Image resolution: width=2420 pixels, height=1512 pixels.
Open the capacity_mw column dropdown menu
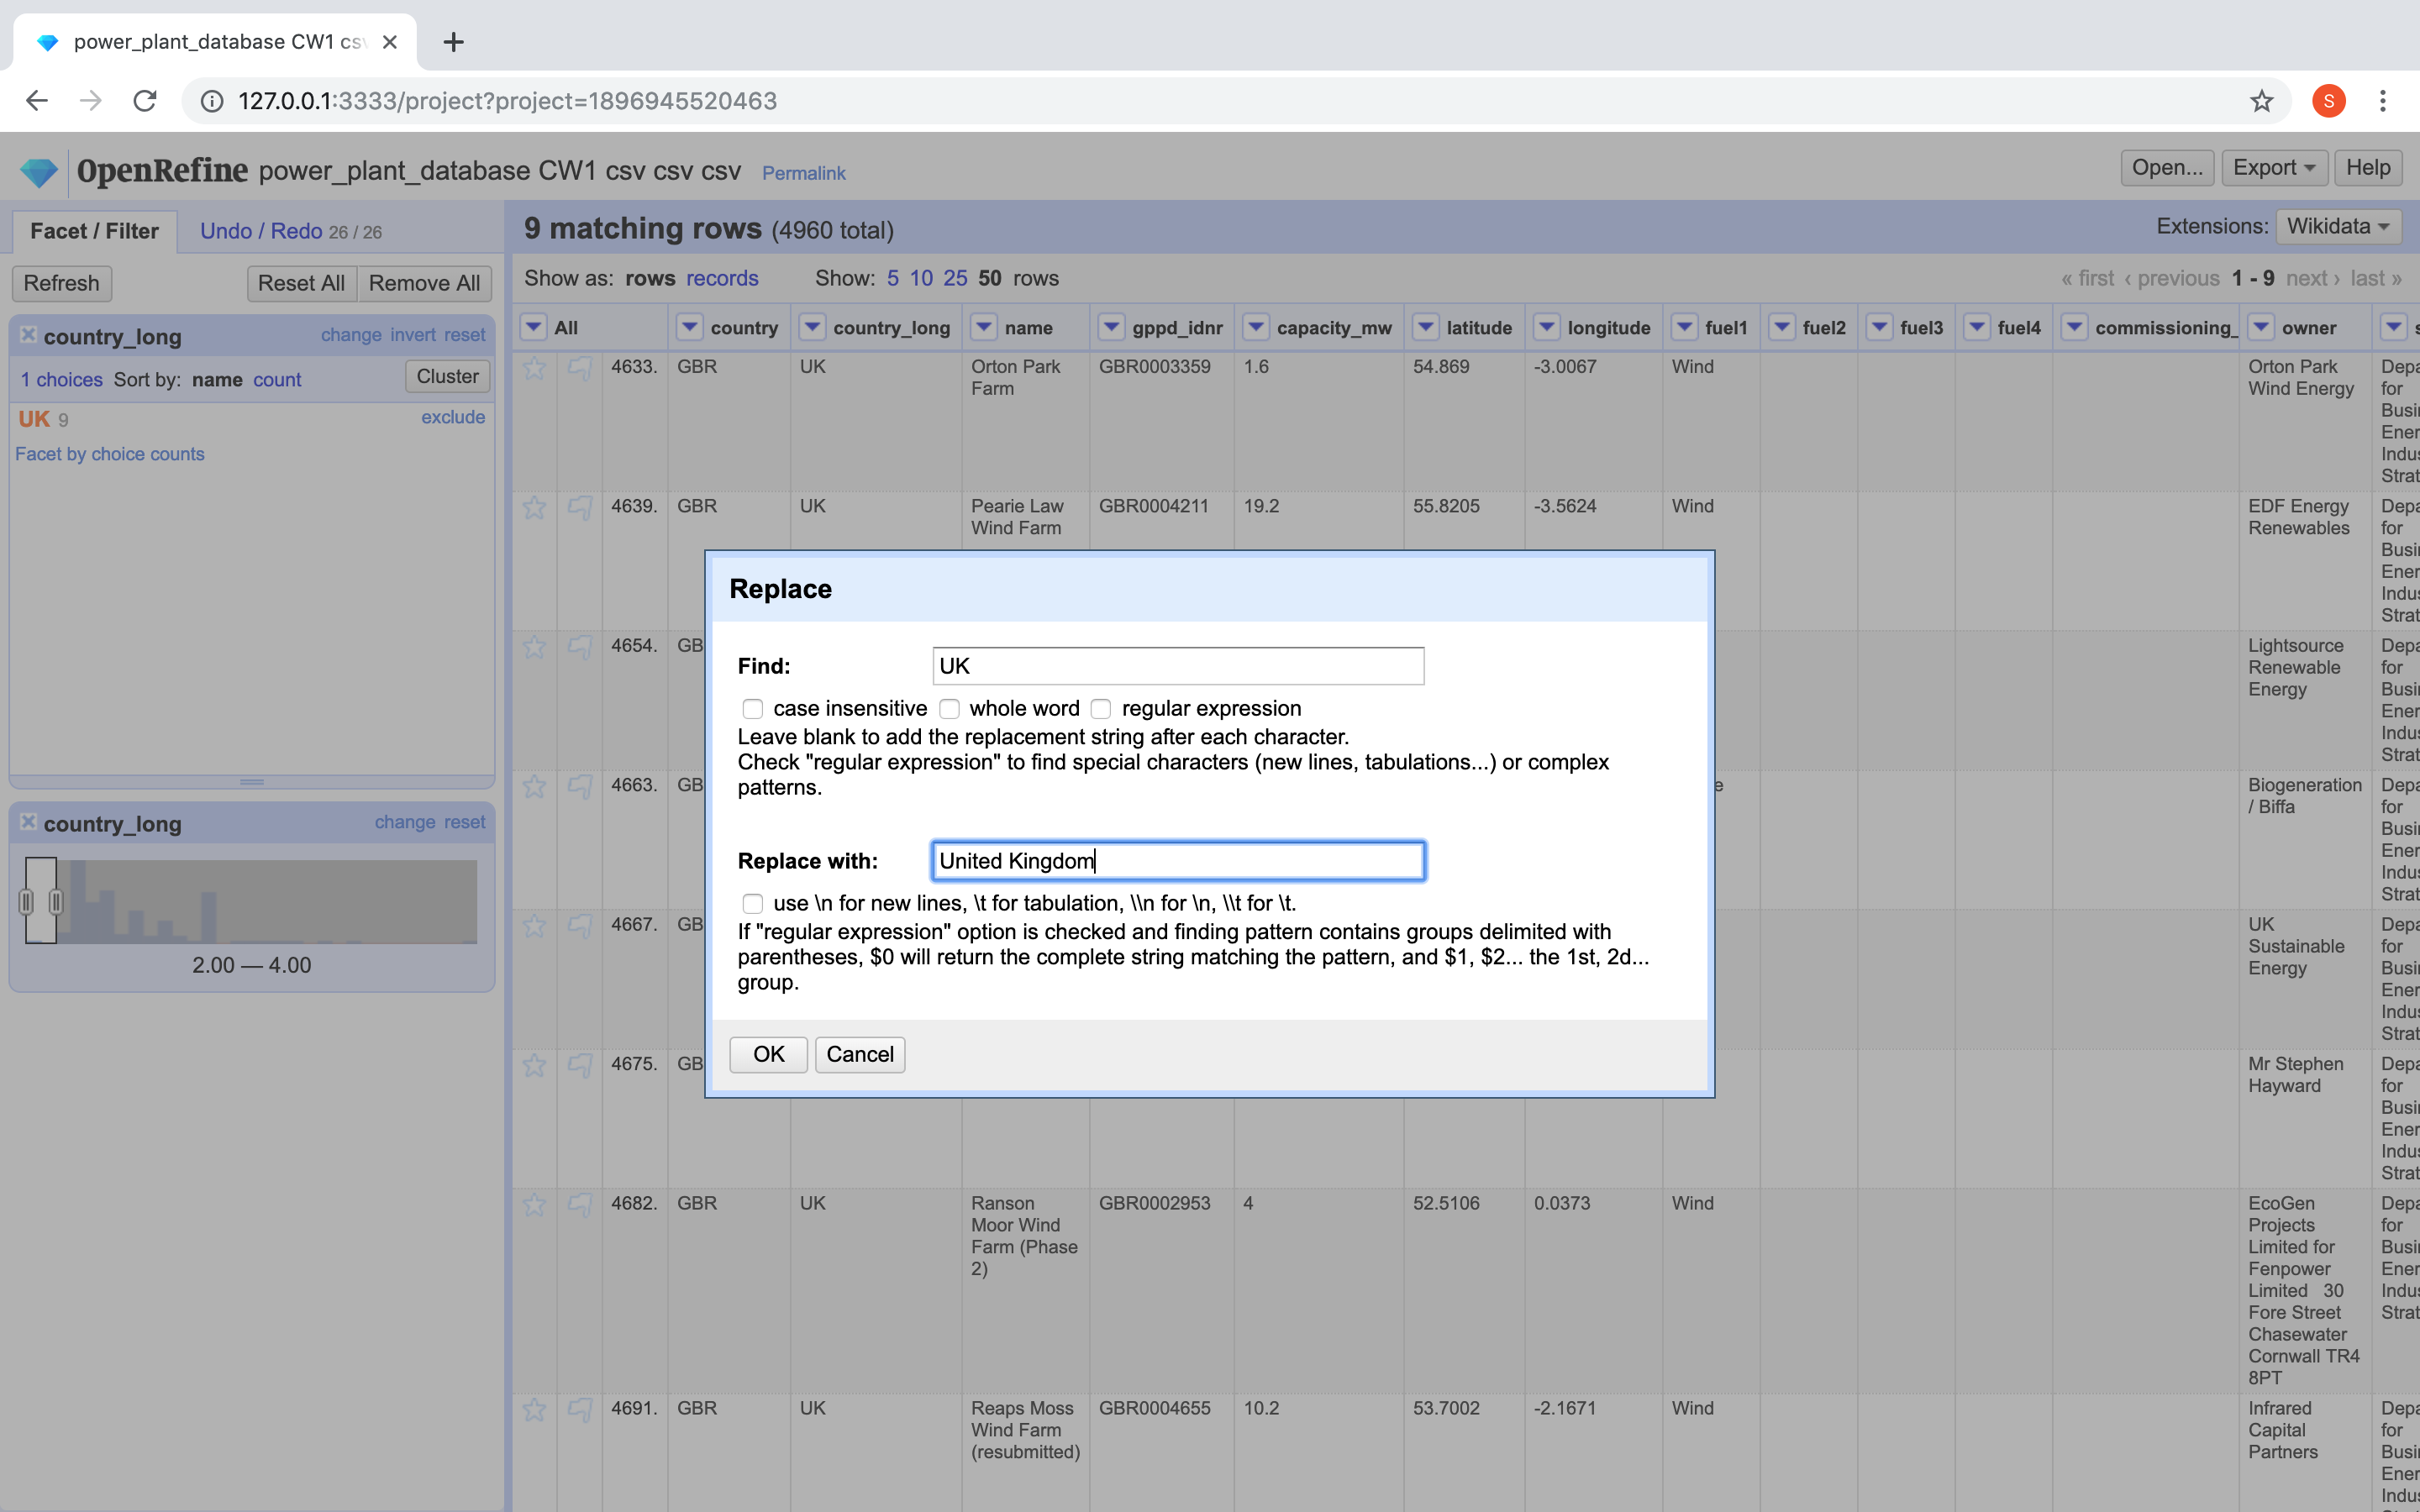tap(1256, 327)
